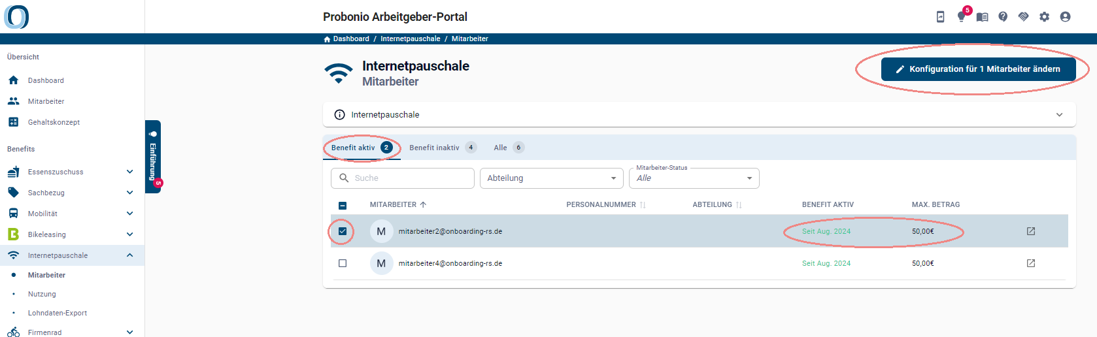Click the Sachbezug tag icon

pyautogui.click(x=14, y=193)
